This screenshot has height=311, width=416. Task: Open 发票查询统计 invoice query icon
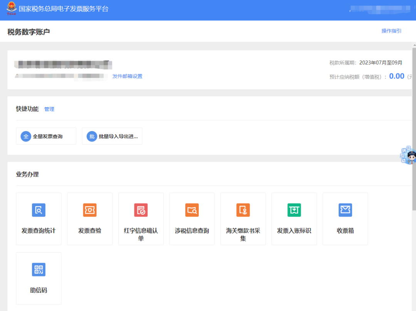click(x=39, y=210)
